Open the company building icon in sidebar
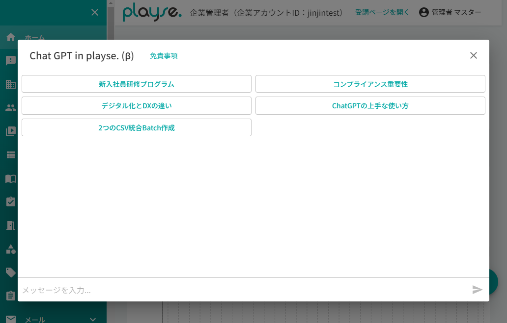Viewport: 507px width, 323px height. (x=11, y=84)
